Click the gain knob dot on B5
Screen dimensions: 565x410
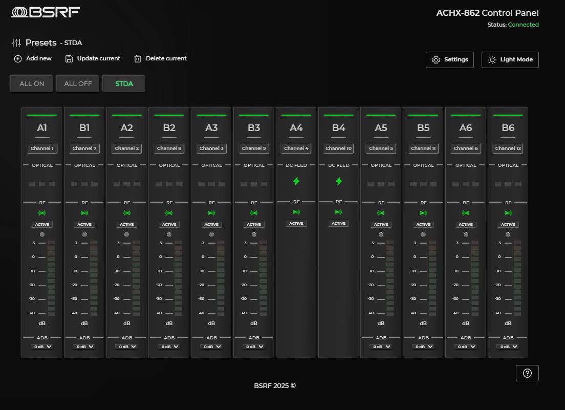[x=423, y=234]
